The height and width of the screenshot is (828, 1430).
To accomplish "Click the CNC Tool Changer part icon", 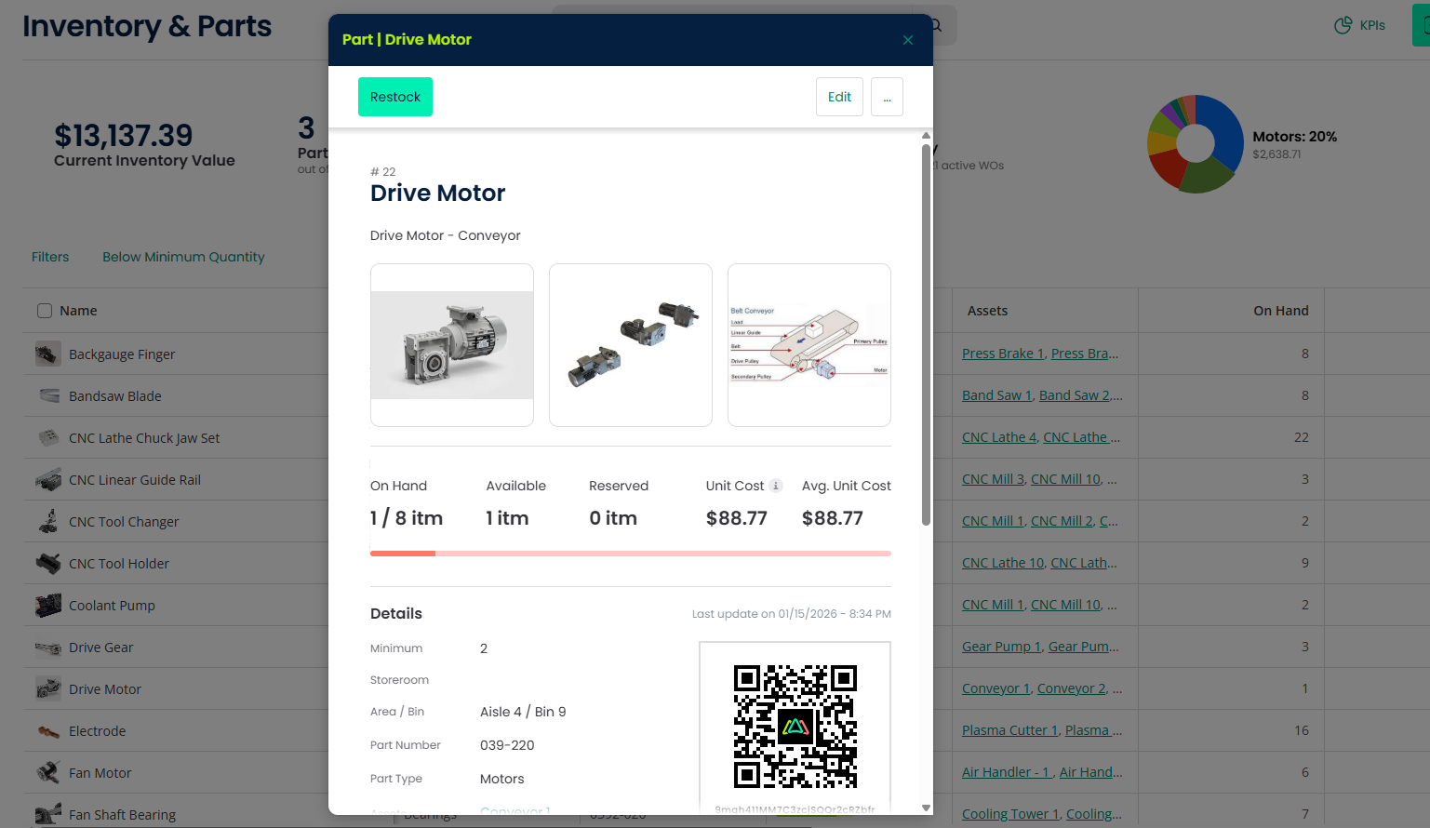I will click(47, 521).
